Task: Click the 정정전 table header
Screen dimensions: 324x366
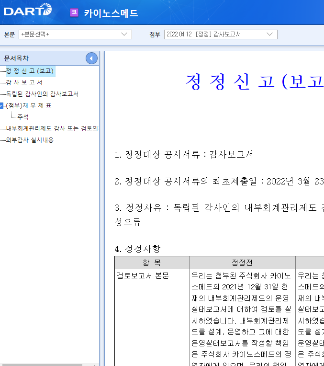Action: pyautogui.click(x=242, y=263)
